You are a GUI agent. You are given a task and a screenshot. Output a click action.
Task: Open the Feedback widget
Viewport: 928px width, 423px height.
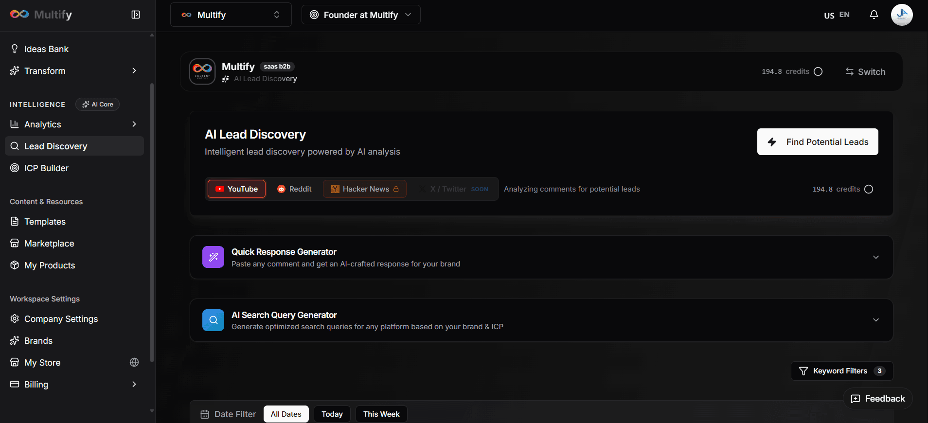pyautogui.click(x=878, y=399)
